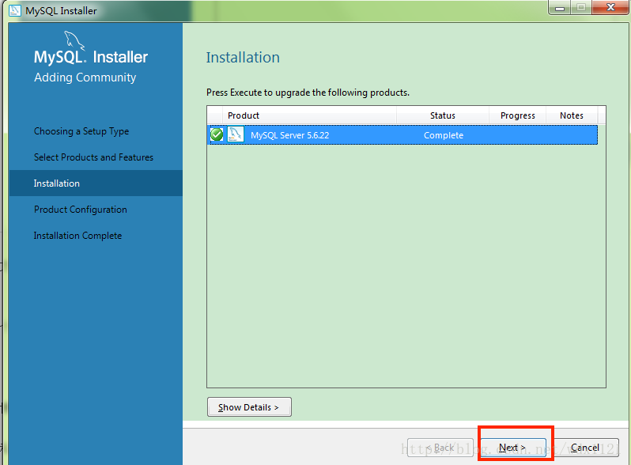Image resolution: width=631 pixels, height=465 pixels.
Task: Minimize the MySQL Installer window
Action: pyautogui.click(x=560, y=8)
